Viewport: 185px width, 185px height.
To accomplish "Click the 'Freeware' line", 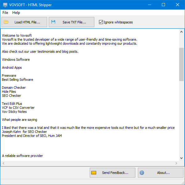I will coord(9,76).
